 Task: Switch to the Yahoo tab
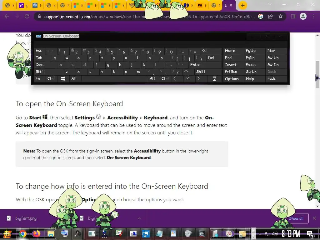coord(23,6)
